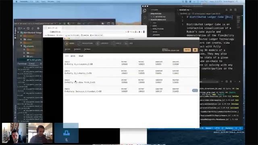Select README.md tab in VS Code editor
The height and width of the screenshot is (145, 258).
(x=184, y=10)
